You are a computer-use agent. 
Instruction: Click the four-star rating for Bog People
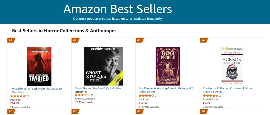point(146,96)
